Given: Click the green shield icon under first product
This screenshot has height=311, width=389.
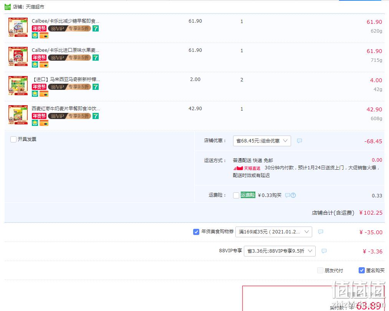Looking at the screenshot, I should pos(35,35).
